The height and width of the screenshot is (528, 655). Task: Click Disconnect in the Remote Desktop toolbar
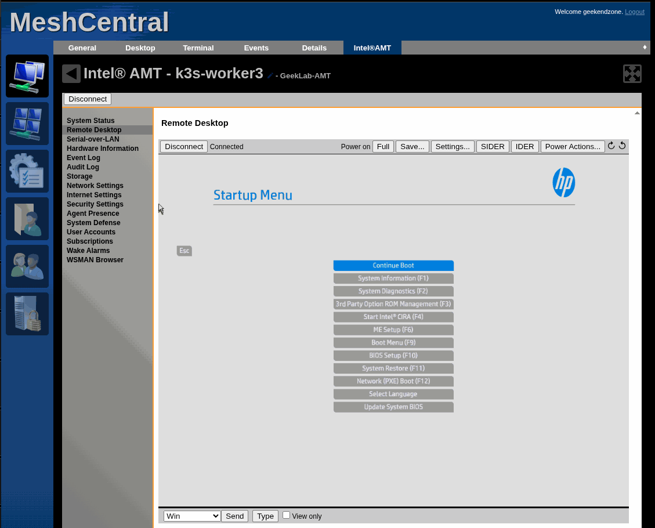tap(184, 147)
